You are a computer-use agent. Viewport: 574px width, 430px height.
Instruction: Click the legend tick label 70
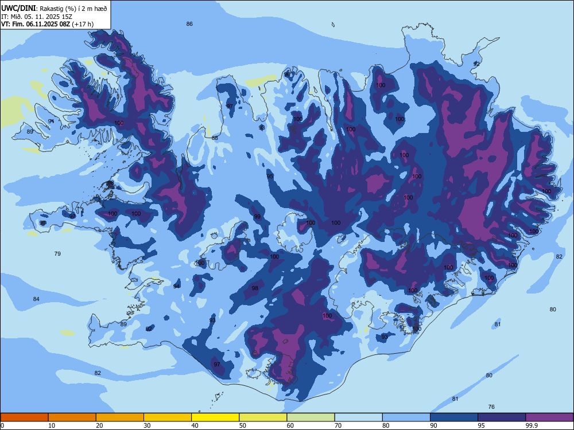tap(338, 425)
